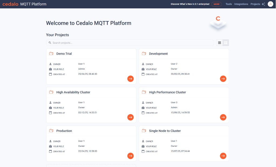Click the High Performance Cluster title
This screenshot has width=276, height=167.
point(167,92)
